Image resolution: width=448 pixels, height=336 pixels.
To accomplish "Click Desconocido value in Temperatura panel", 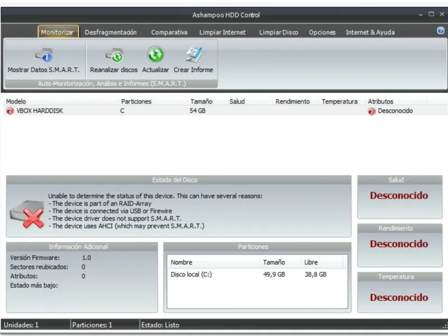I will [399, 297].
